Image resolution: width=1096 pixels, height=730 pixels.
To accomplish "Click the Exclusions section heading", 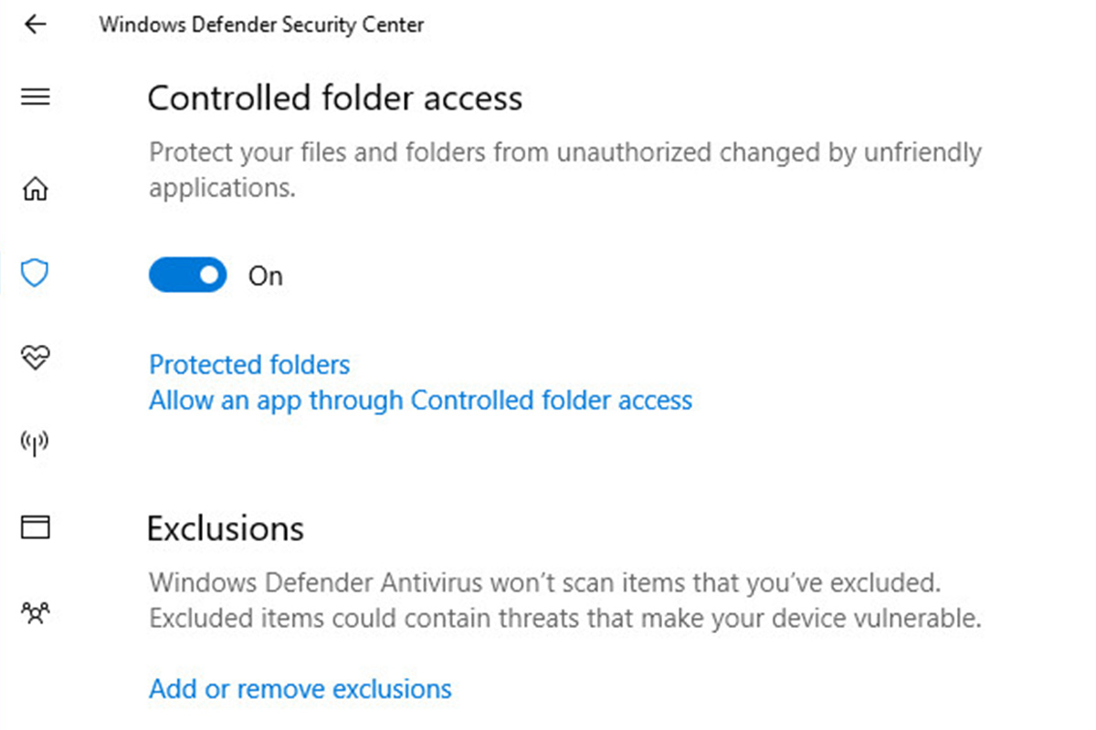I will 225,528.
